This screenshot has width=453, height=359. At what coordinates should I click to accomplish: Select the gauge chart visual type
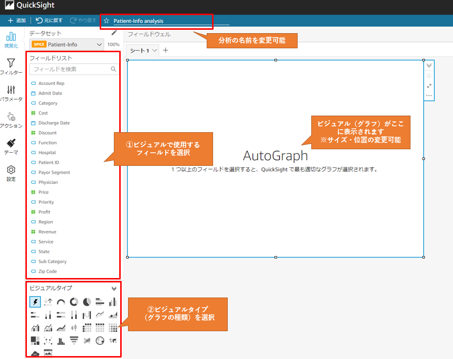(61, 302)
